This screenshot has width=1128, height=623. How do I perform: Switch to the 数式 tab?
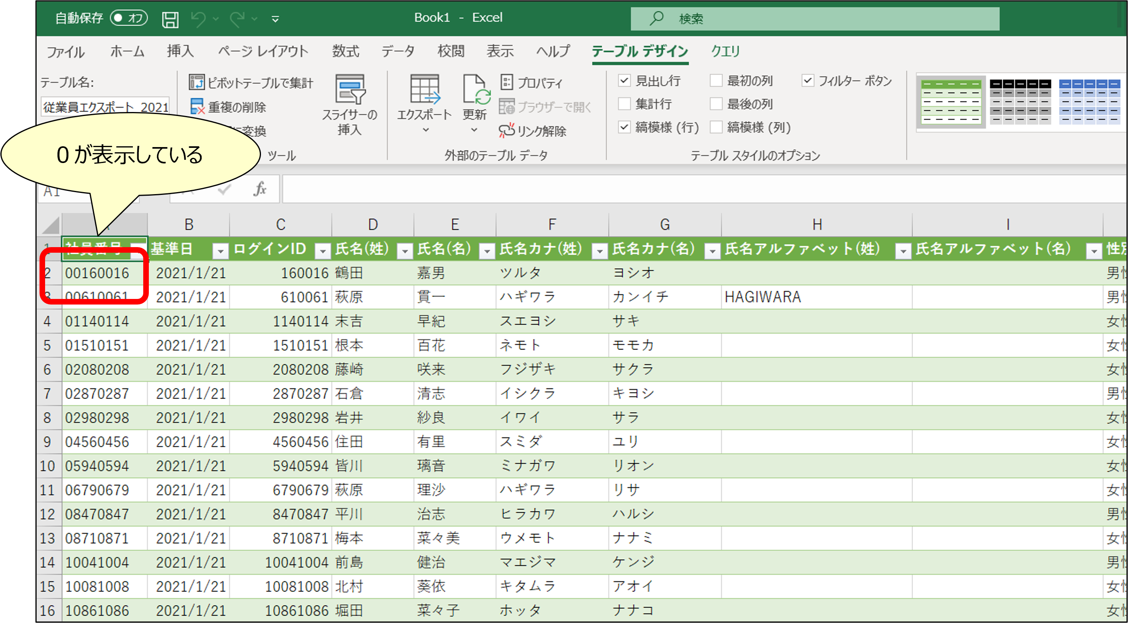[x=346, y=51]
